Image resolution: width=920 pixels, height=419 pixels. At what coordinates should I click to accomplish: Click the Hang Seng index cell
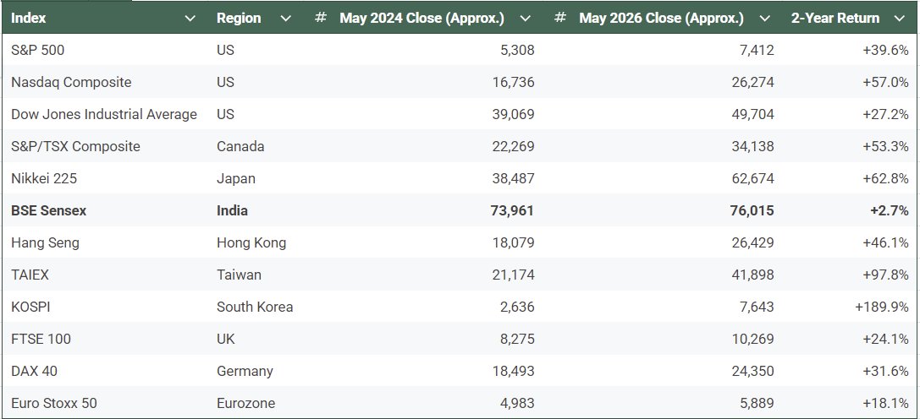click(45, 242)
